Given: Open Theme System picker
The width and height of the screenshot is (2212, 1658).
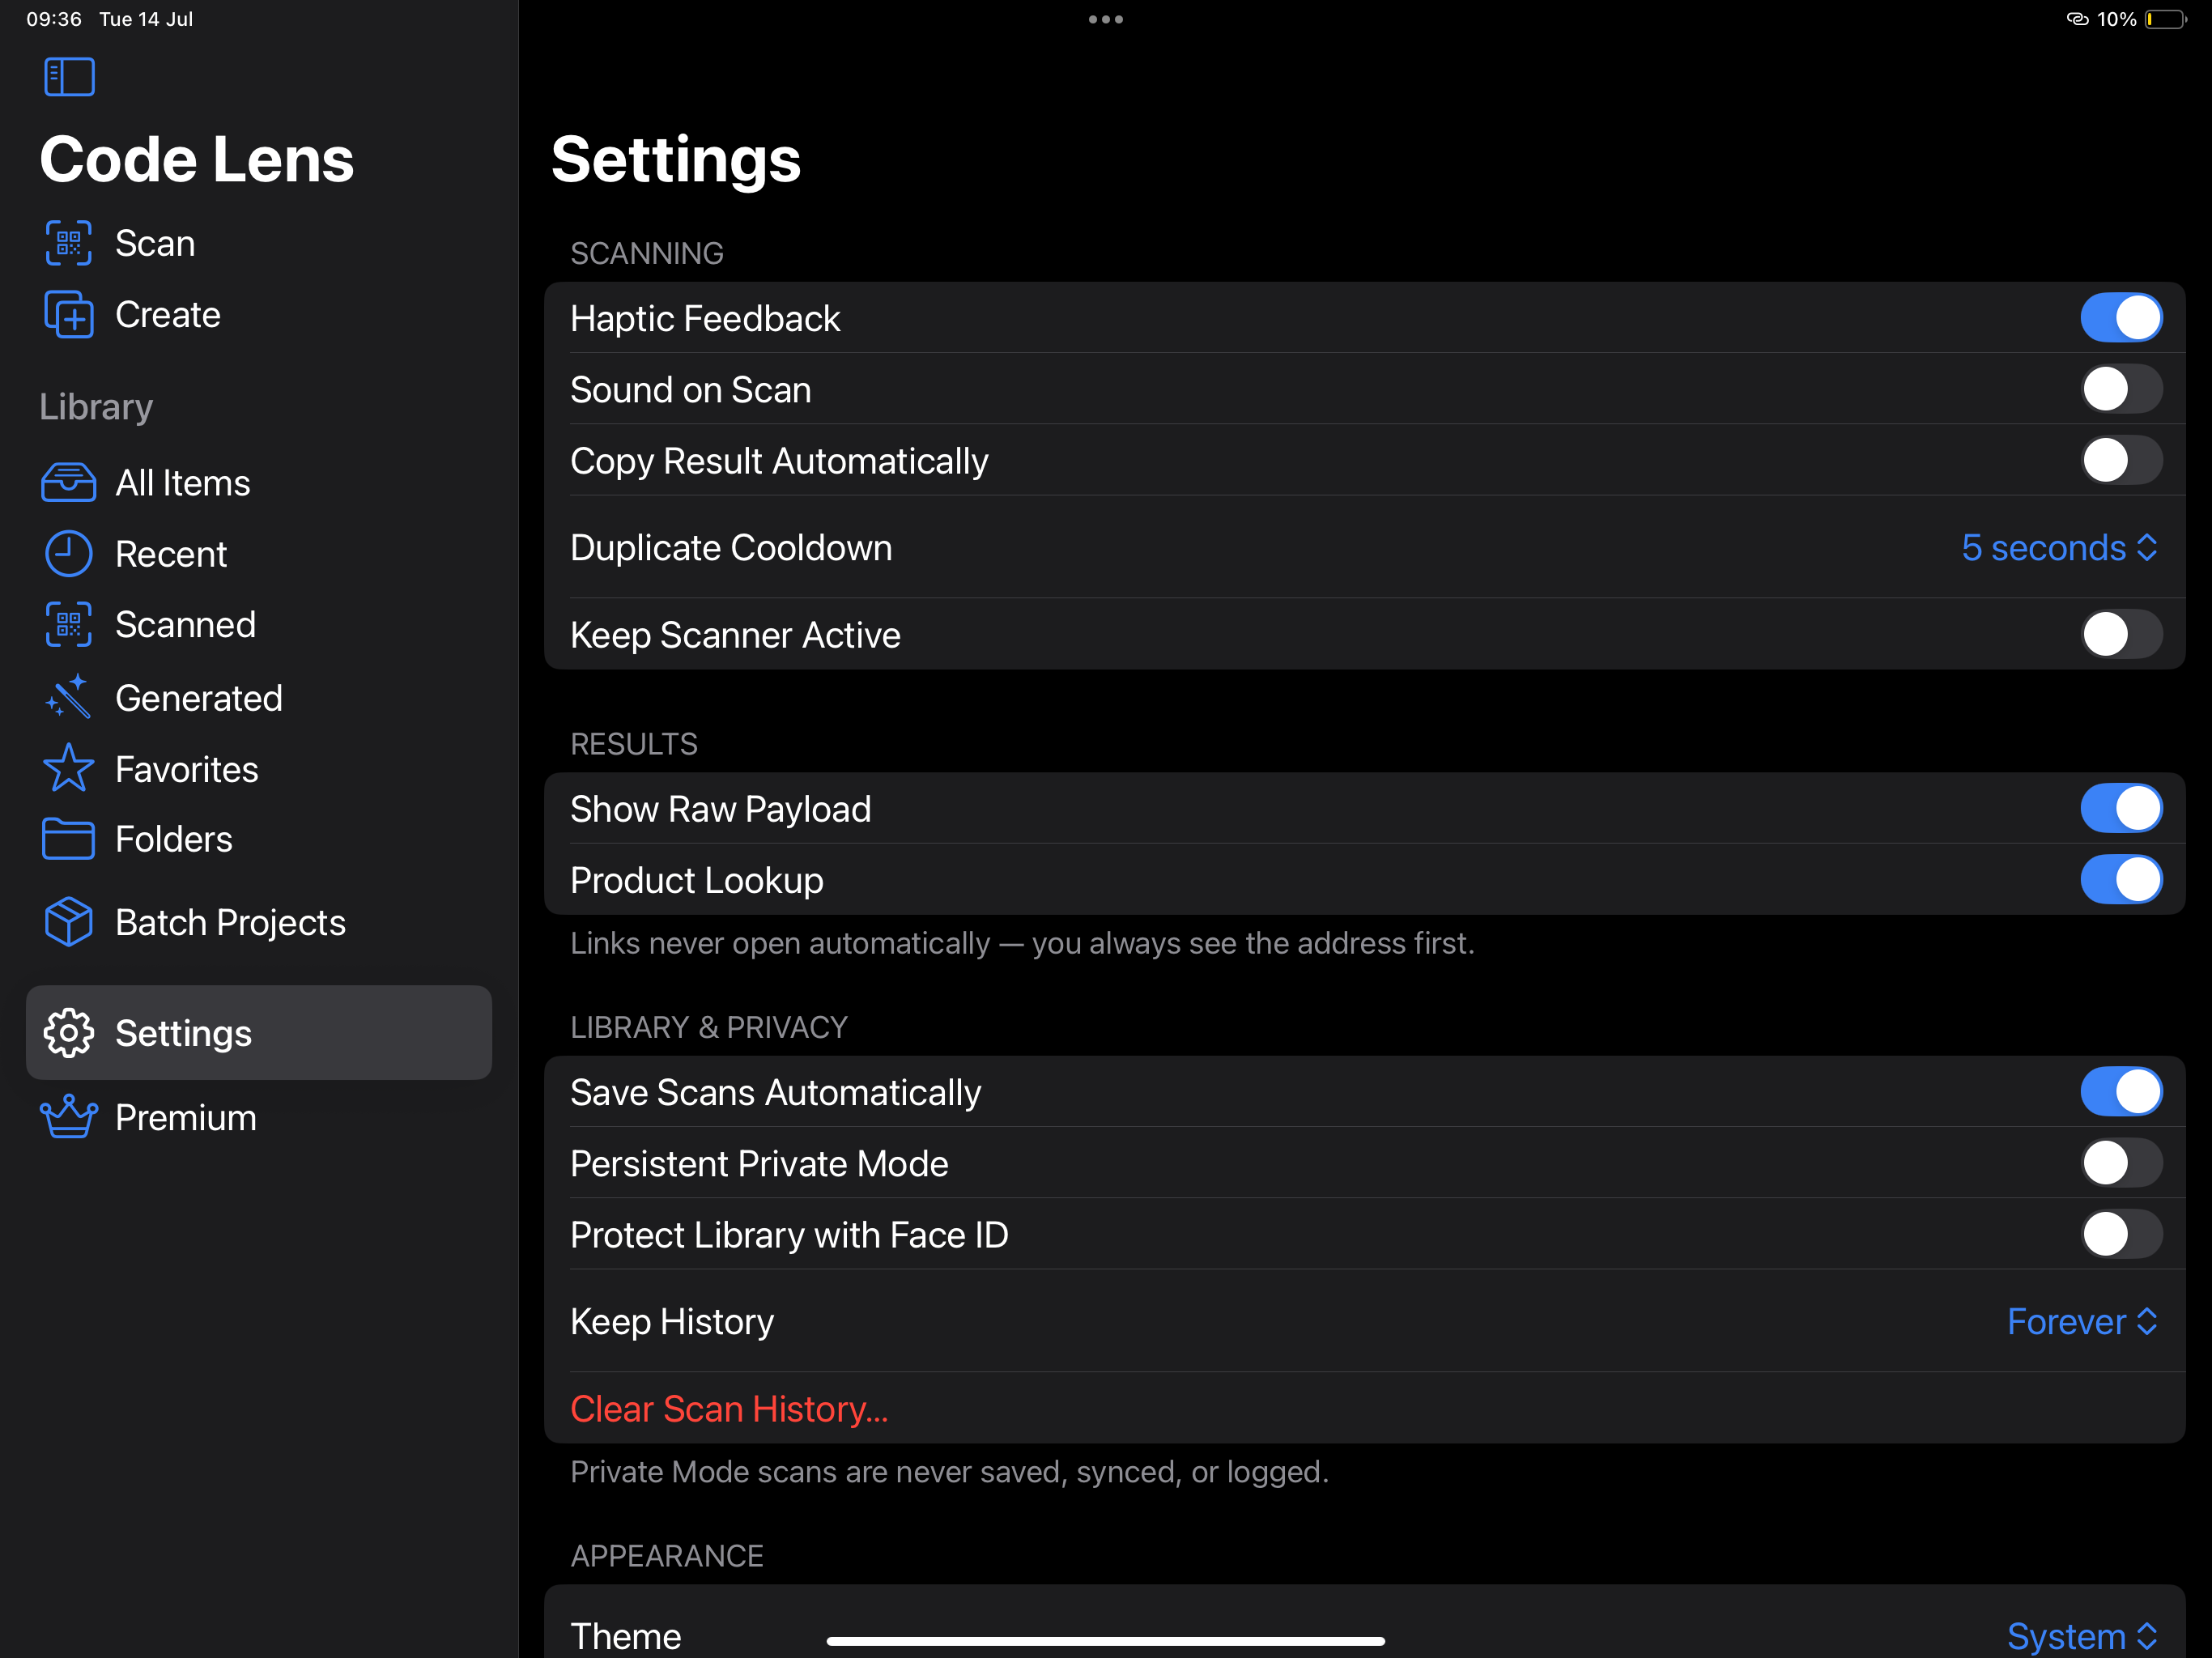Looking at the screenshot, I should click(2082, 1637).
